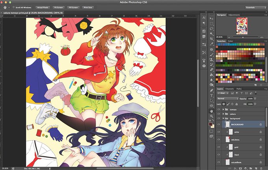This screenshot has height=170, width=268.
Task: Add a layer mask icon
Action: point(240,168)
